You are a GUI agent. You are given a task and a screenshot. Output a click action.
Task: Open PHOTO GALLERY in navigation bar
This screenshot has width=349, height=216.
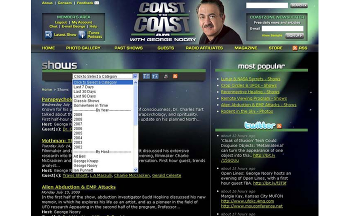click(x=83, y=48)
